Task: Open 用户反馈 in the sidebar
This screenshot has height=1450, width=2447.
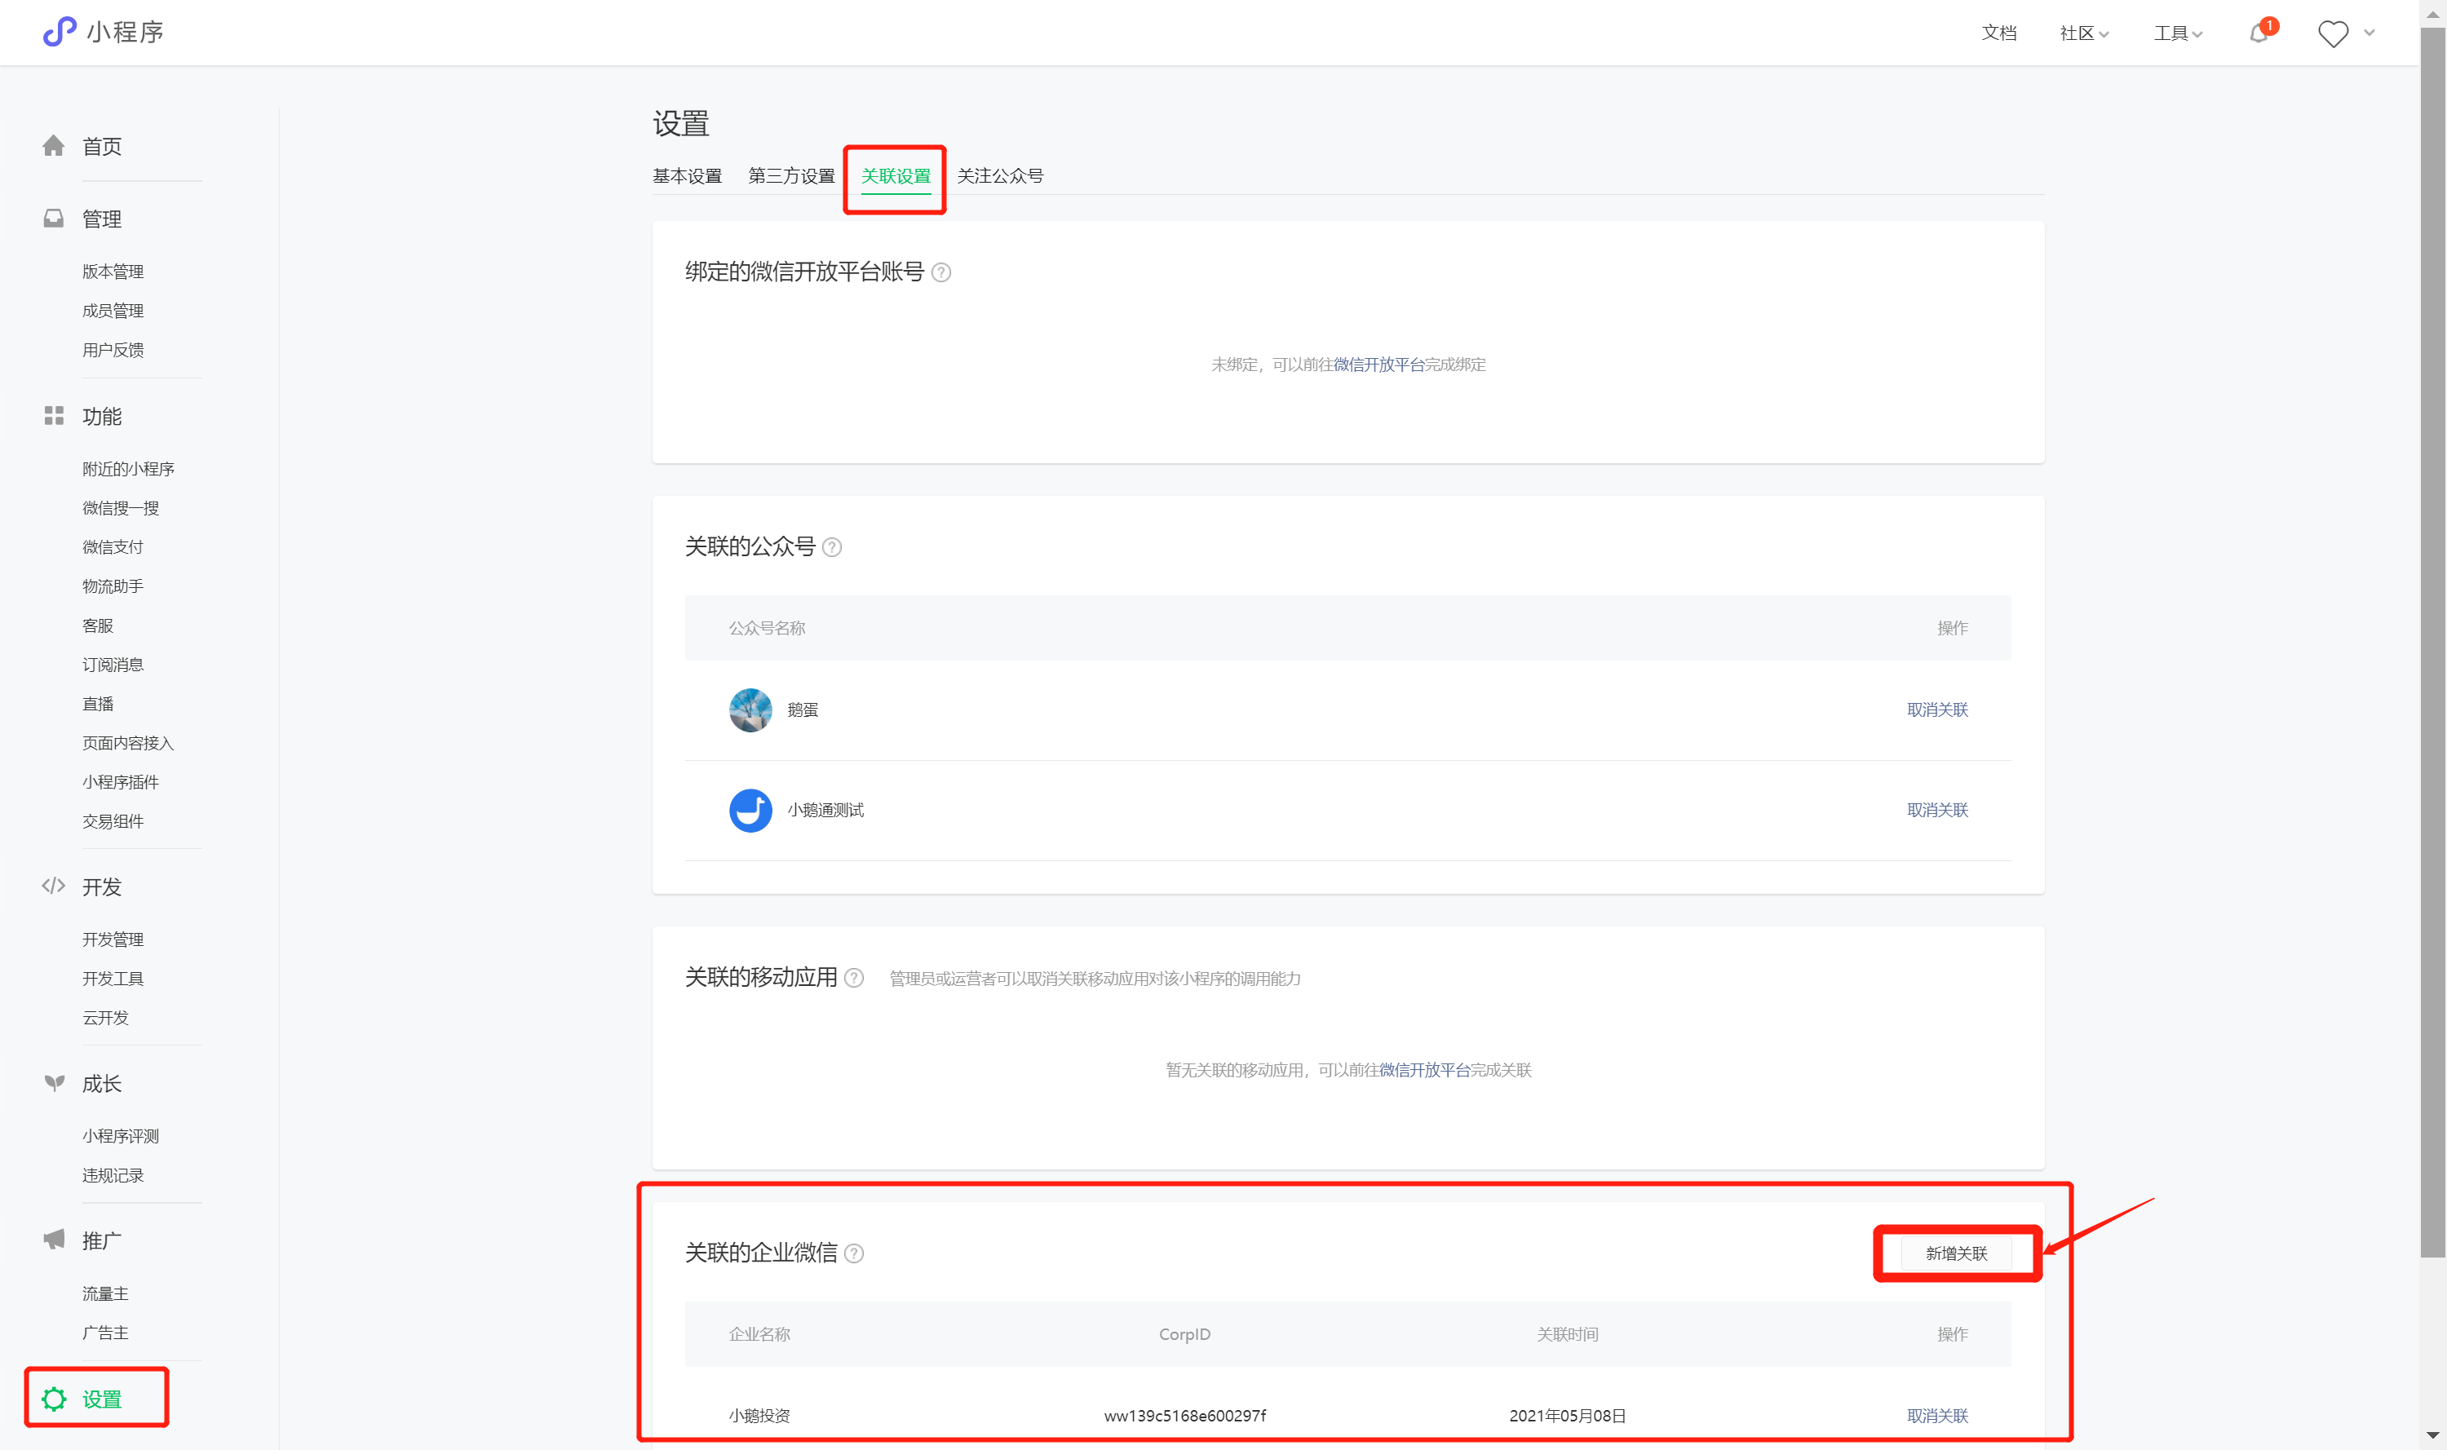Action: pyautogui.click(x=113, y=350)
